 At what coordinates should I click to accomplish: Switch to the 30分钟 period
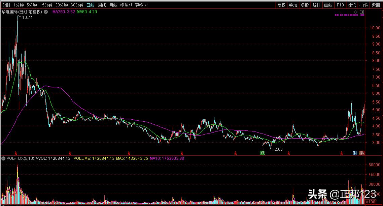pos(62,5)
